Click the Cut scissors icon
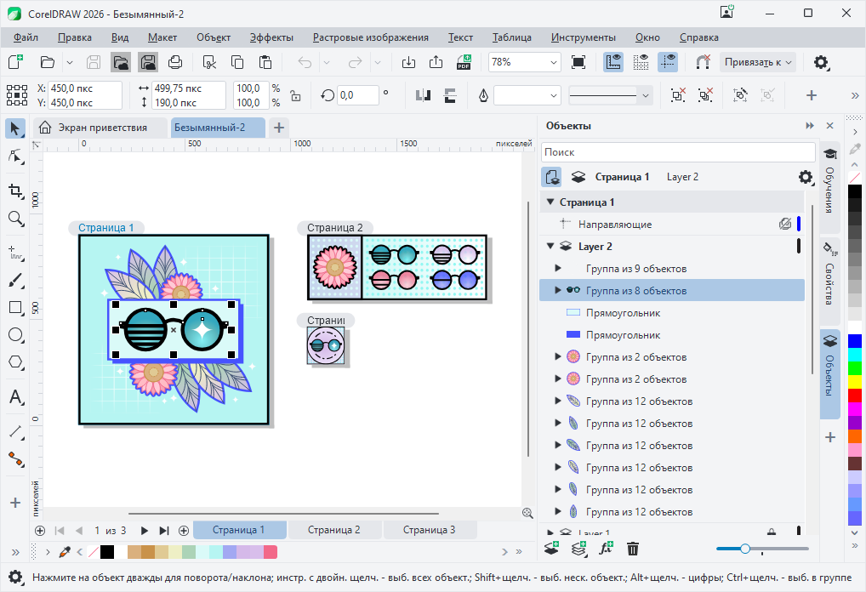 point(209,62)
